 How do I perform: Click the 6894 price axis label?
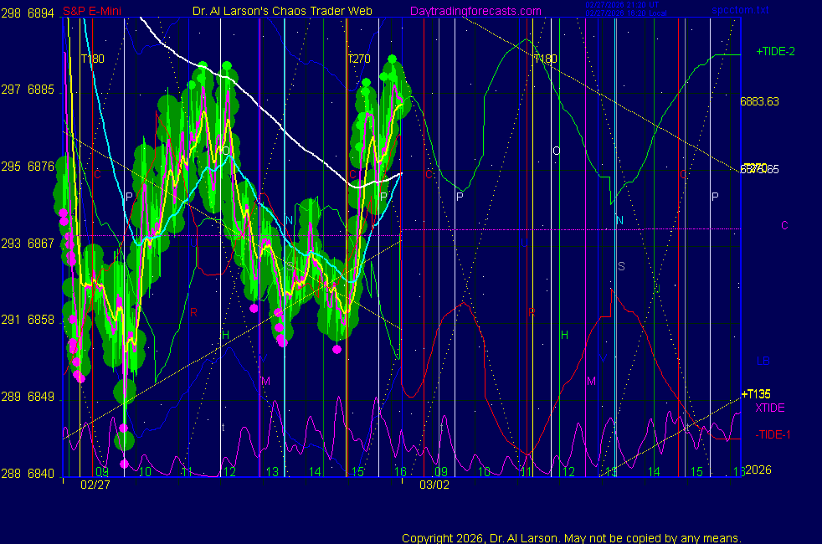41,12
